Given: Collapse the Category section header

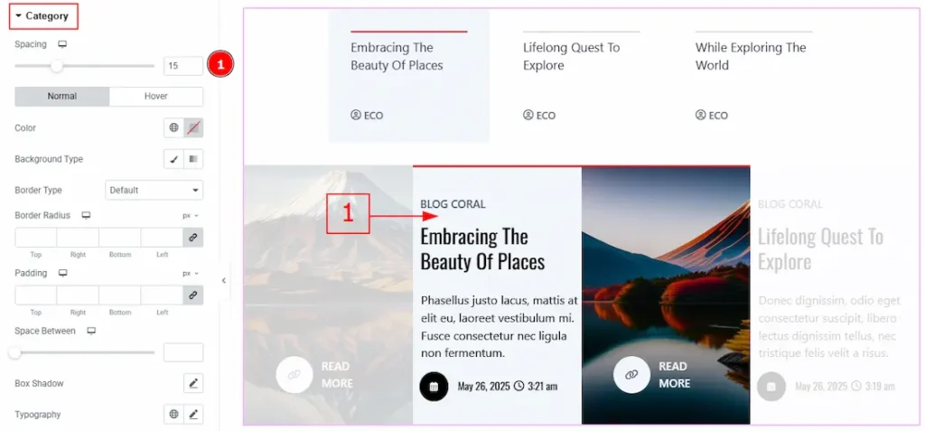Looking at the screenshot, I should click(x=42, y=16).
